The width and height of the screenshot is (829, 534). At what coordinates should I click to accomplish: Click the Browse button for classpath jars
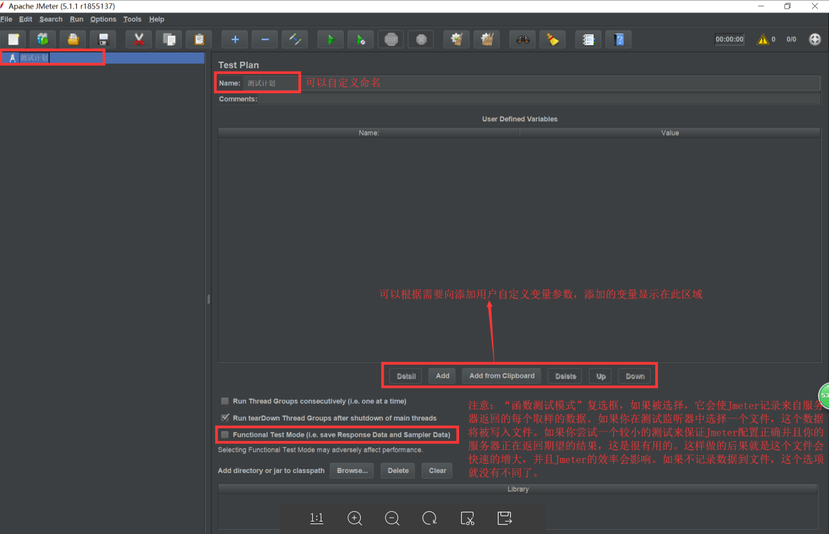(352, 470)
